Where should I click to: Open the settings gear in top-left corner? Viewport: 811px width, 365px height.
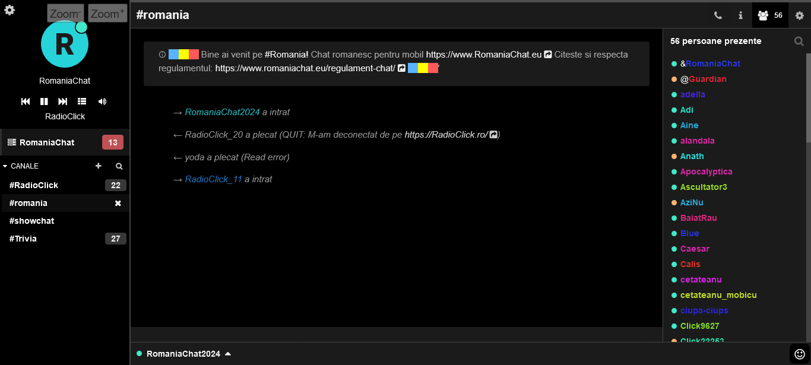(9, 10)
